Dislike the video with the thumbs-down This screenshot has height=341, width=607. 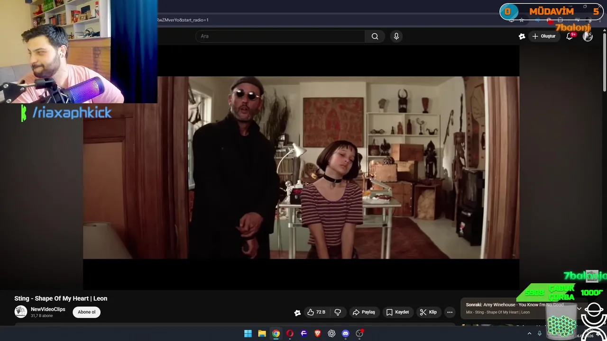tap(338, 312)
